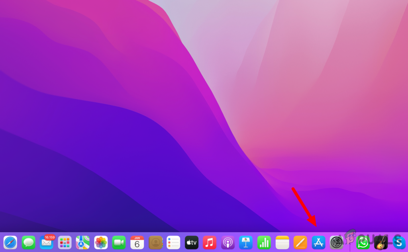This screenshot has height=252, width=408.
Task: Open the Photos app
Action: click(101, 242)
